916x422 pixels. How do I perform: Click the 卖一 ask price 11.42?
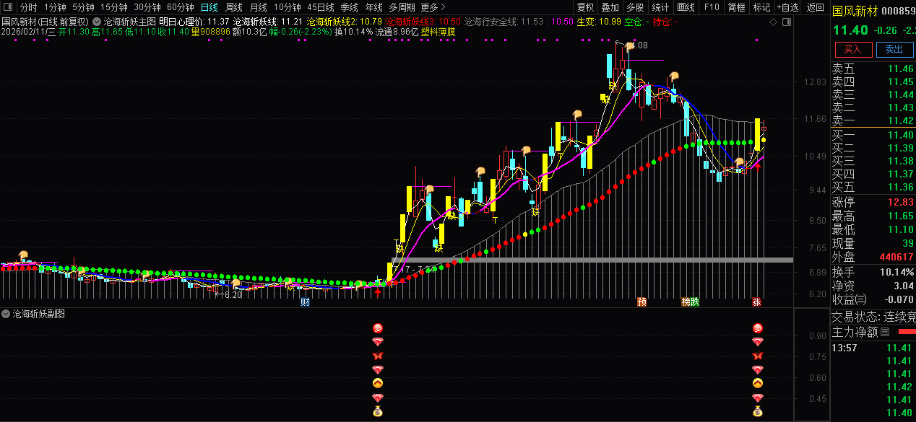901,120
